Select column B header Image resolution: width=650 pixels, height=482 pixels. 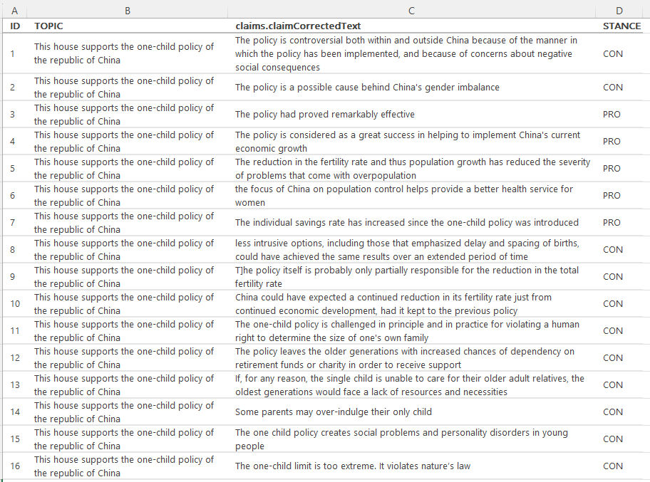pos(128,11)
